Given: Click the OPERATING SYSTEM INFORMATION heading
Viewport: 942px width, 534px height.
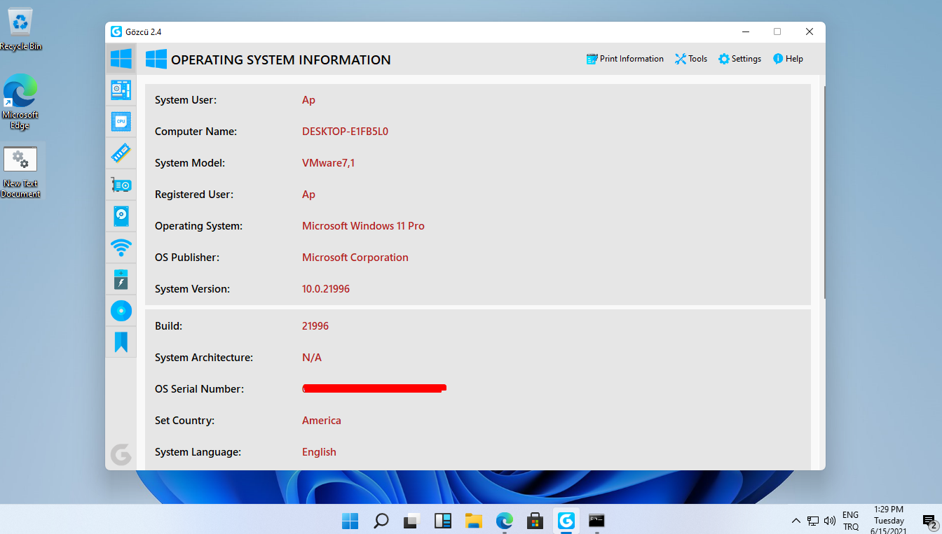Looking at the screenshot, I should click(281, 59).
